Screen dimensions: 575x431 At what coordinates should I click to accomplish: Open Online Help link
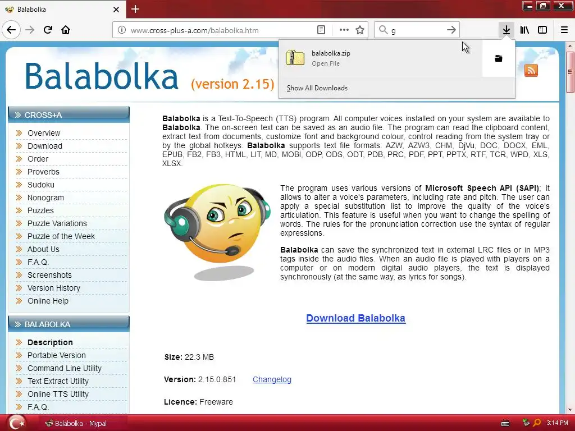[48, 301]
